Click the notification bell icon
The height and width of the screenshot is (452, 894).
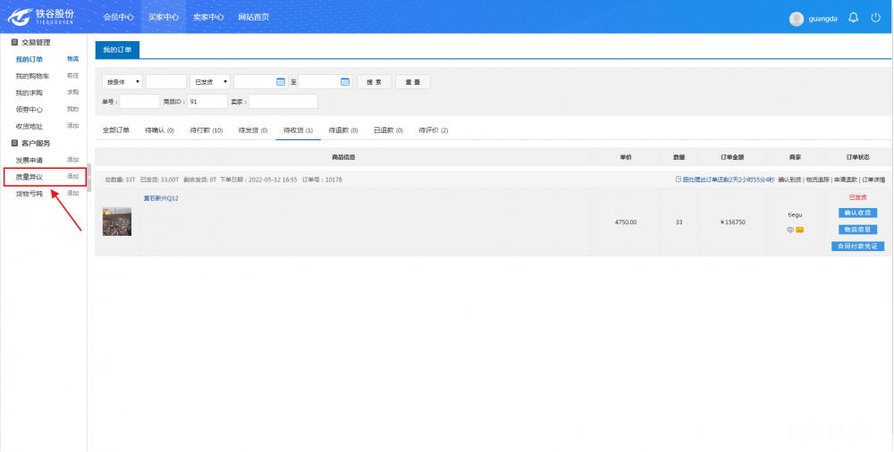tap(853, 17)
